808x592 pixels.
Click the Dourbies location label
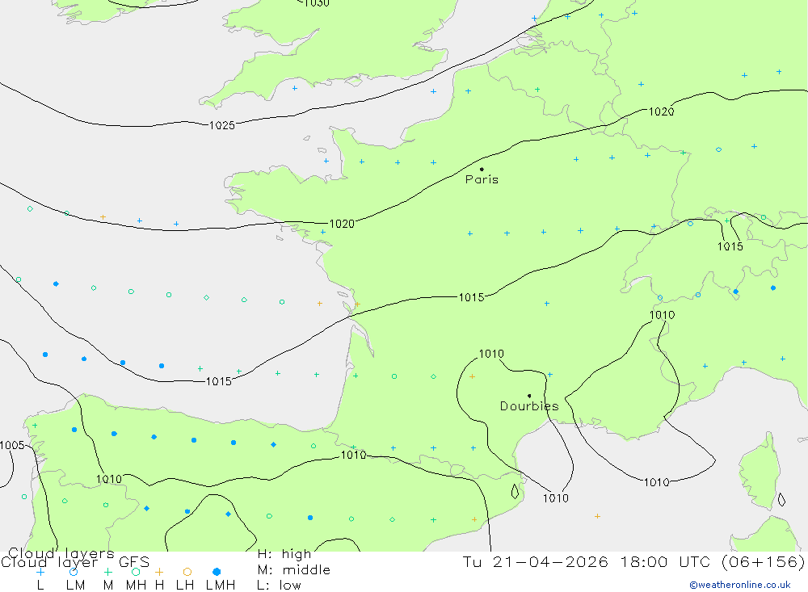(529, 406)
